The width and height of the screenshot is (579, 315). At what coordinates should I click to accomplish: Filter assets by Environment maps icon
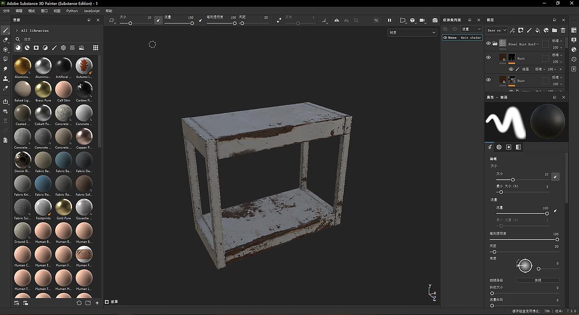tap(81, 48)
